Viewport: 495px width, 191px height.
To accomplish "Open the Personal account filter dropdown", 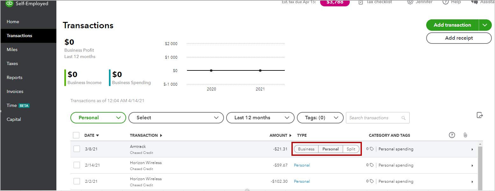I will click(x=98, y=117).
